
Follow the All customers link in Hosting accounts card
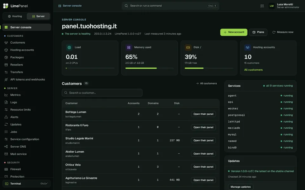[253, 70]
